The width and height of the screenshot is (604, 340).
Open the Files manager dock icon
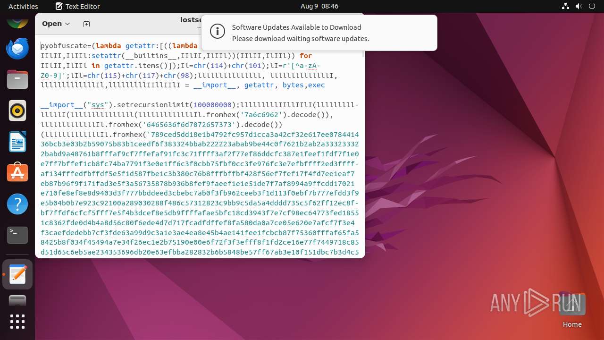coord(17,79)
